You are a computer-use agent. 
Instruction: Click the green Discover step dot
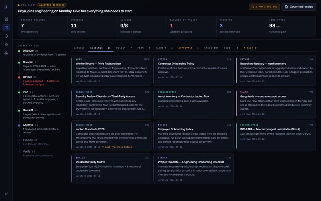[19, 51]
